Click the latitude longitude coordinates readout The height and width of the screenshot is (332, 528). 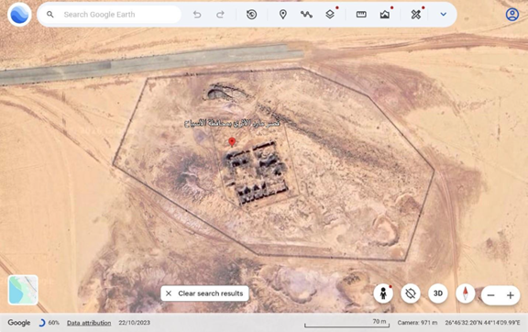(x=482, y=323)
